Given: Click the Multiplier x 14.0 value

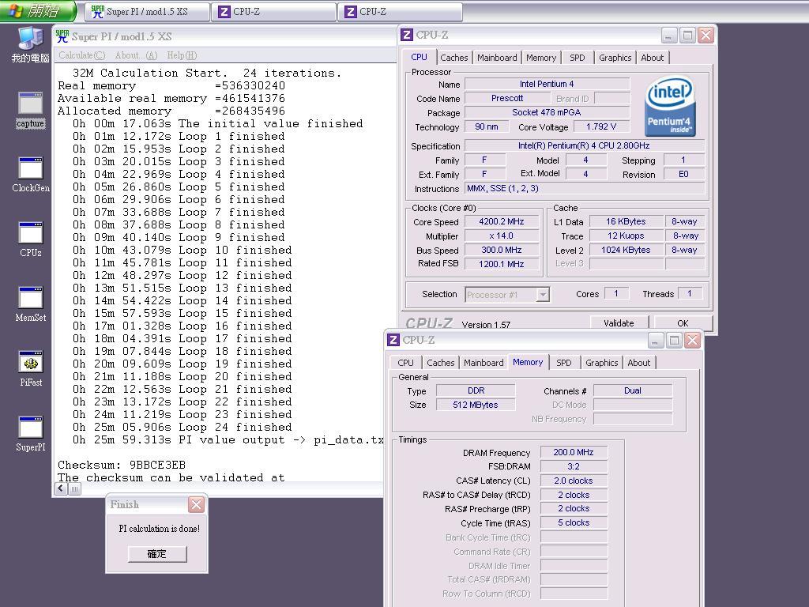Looking at the screenshot, I should [502, 236].
